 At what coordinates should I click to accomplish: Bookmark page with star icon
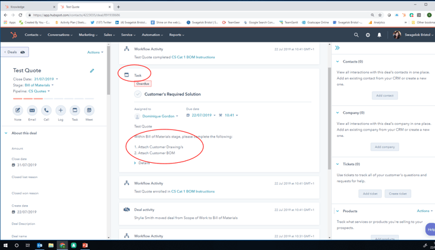[x=380, y=15]
